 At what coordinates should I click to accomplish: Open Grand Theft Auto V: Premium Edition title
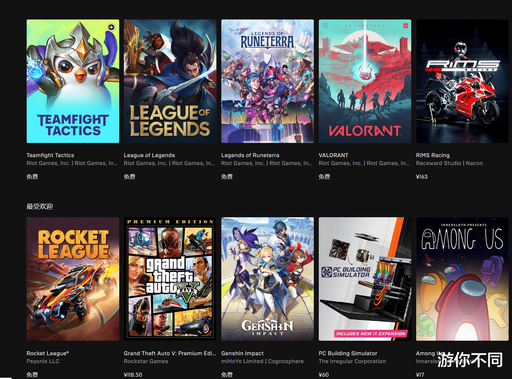tap(170, 353)
